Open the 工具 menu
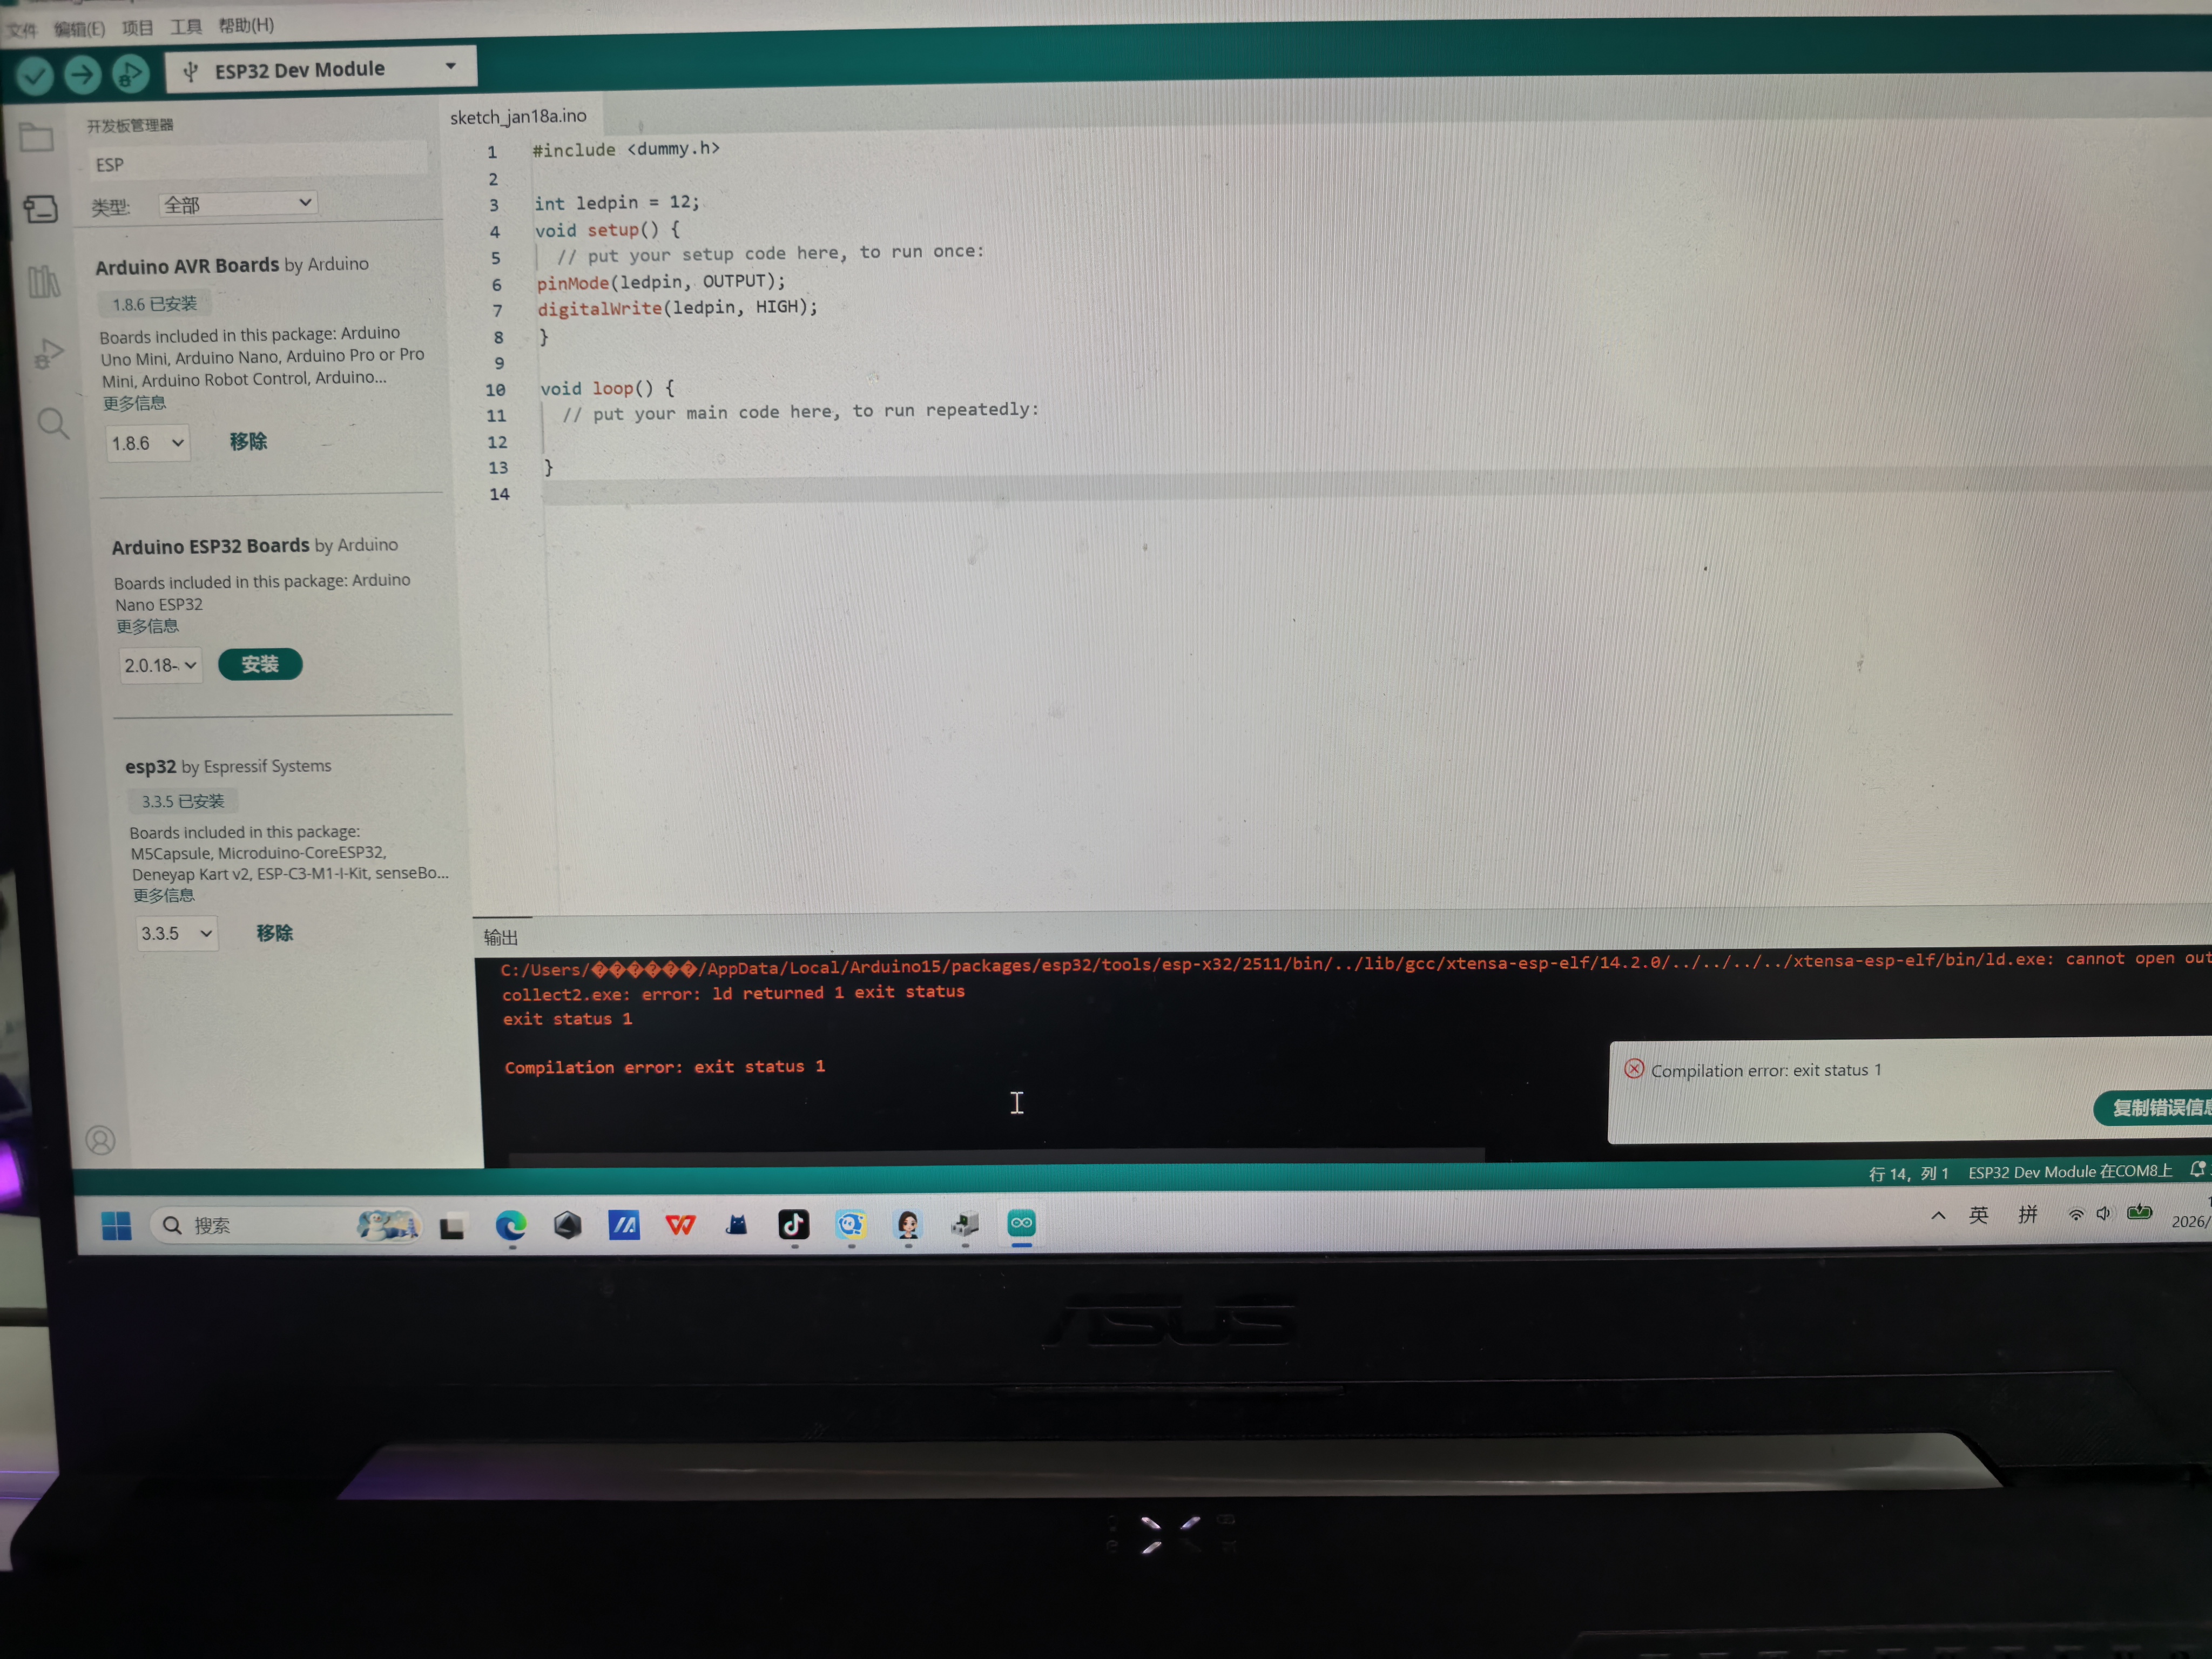Screen dimensions: 2212x1659 pos(185,26)
